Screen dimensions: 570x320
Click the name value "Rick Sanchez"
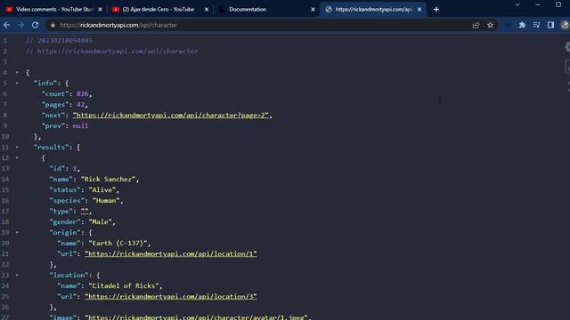108,180
